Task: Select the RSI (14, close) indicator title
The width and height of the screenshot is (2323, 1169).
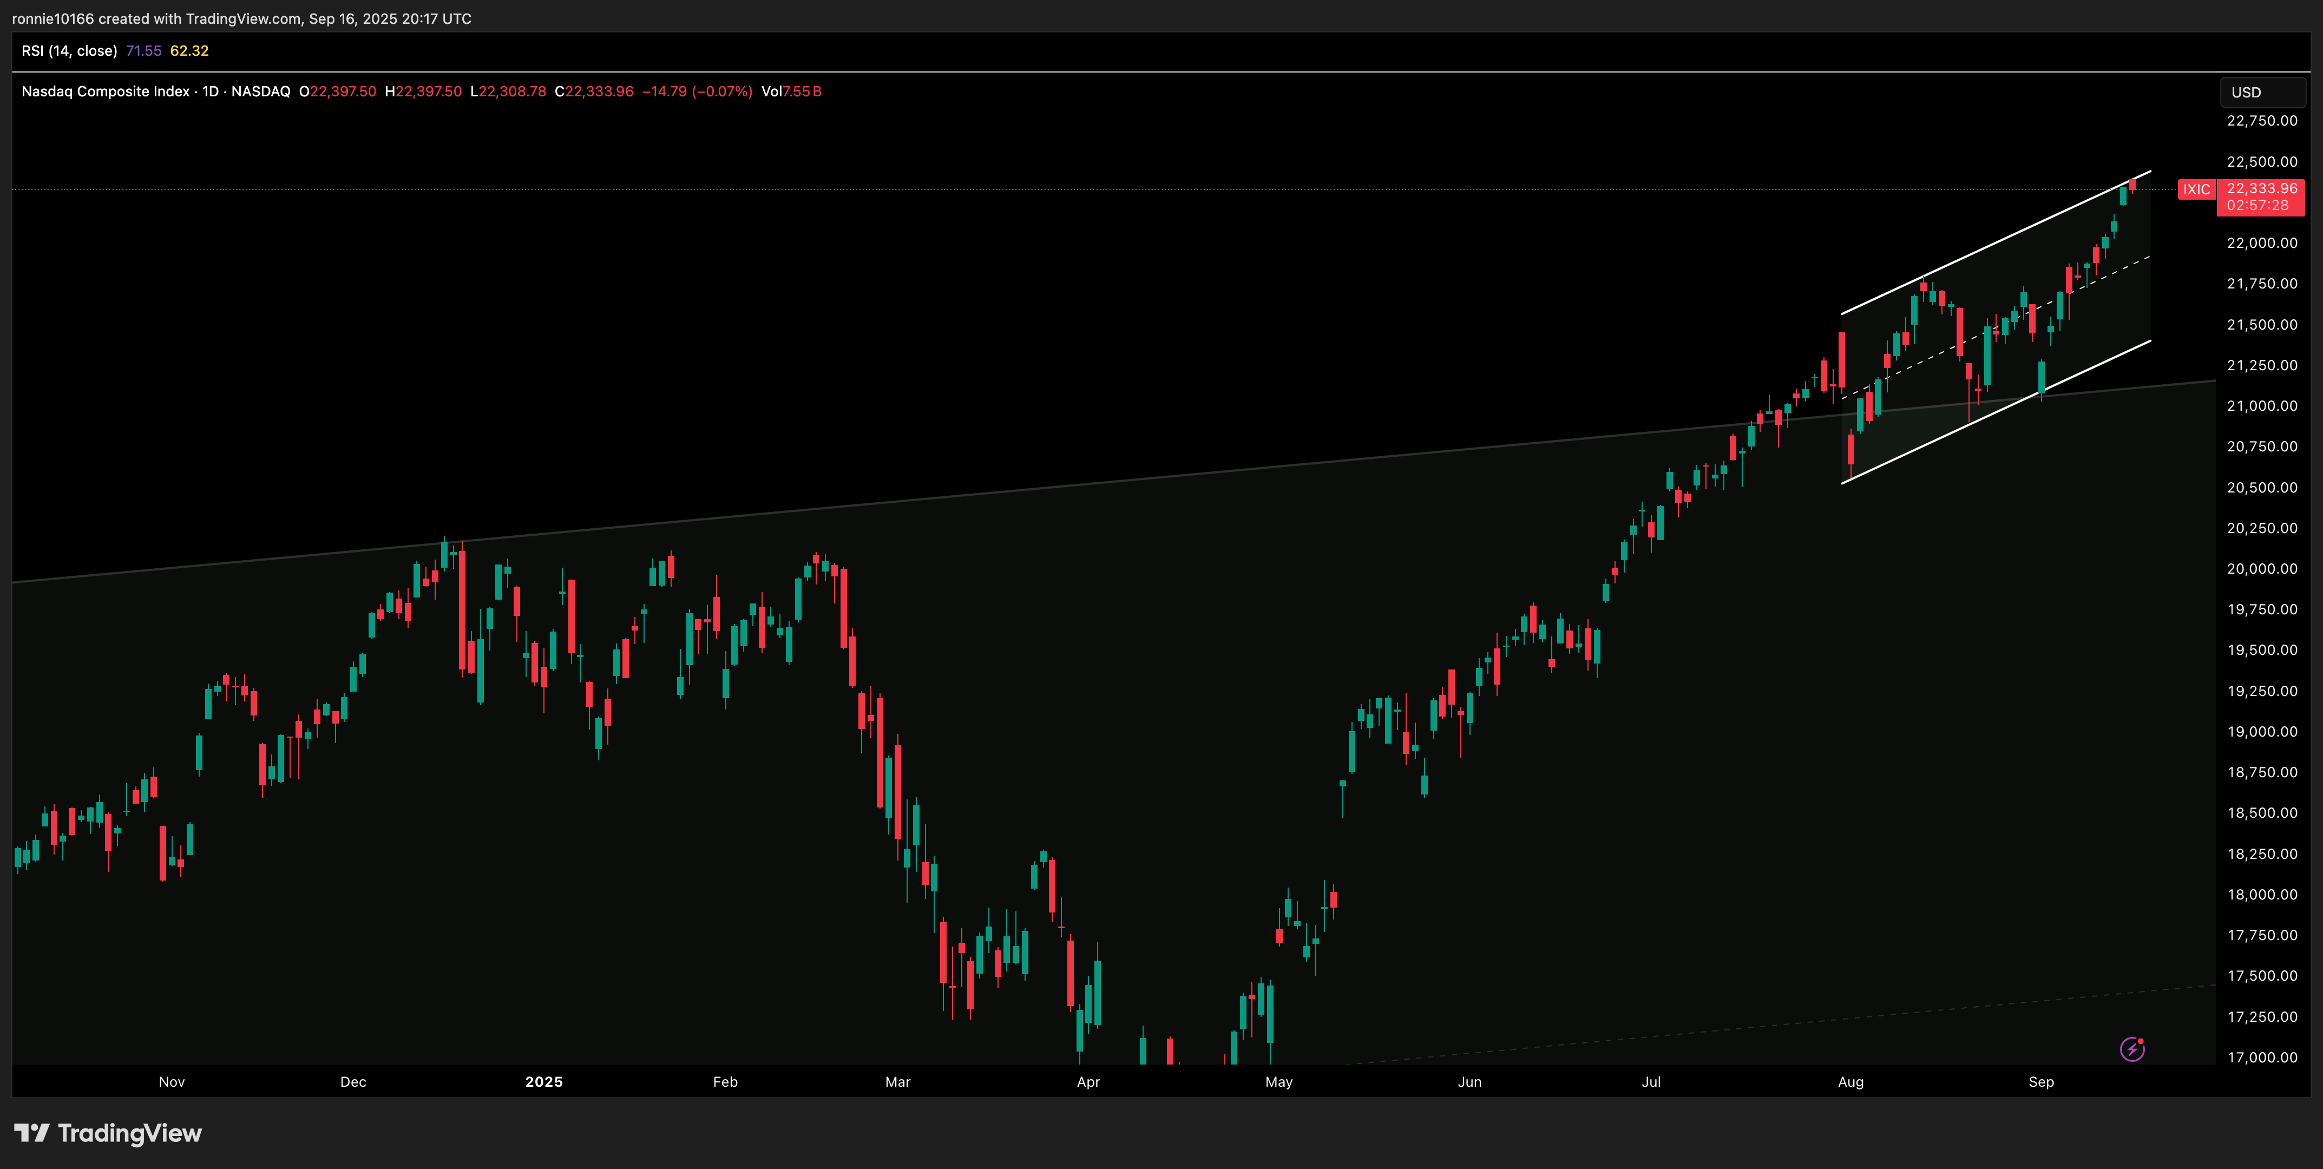Action: click(69, 50)
